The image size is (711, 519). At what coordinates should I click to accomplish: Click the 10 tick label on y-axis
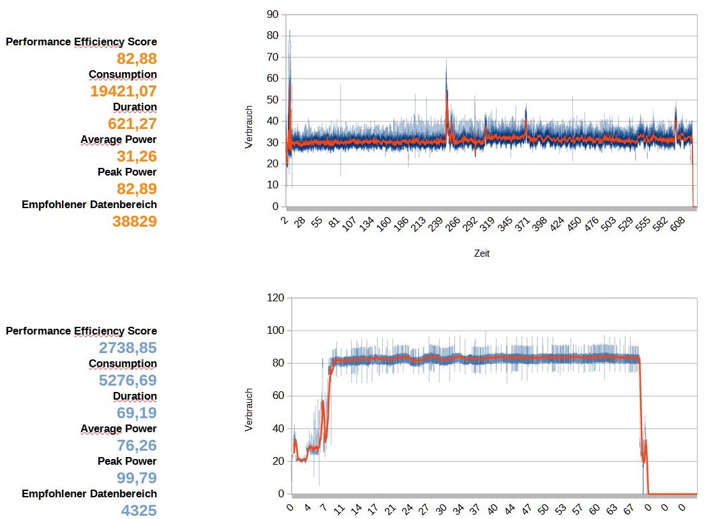(x=273, y=185)
